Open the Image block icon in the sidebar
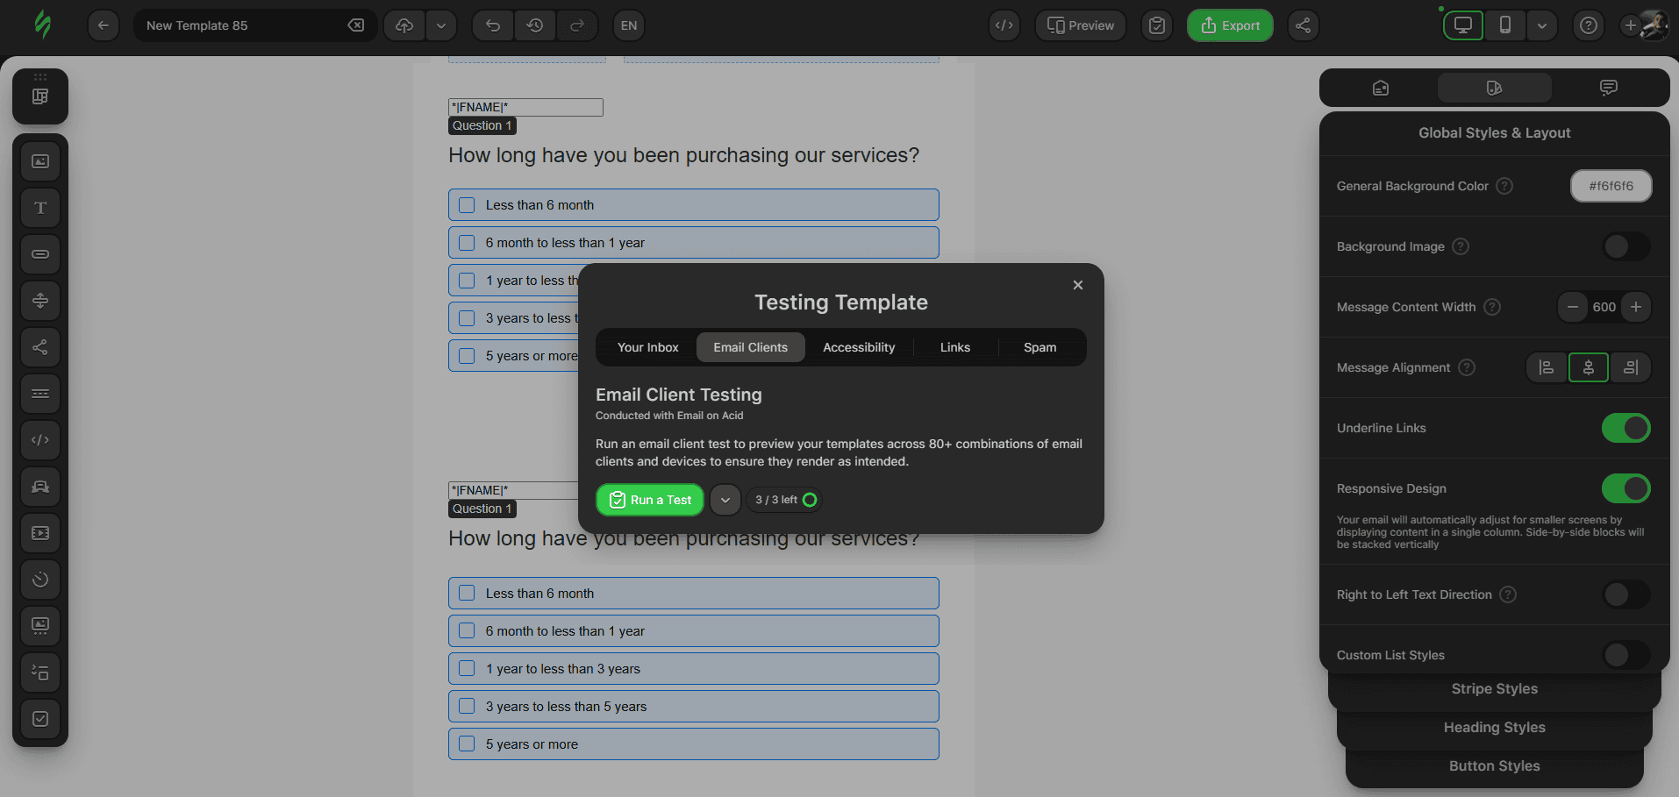Image resolution: width=1679 pixels, height=797 pixels. [39, 161]
